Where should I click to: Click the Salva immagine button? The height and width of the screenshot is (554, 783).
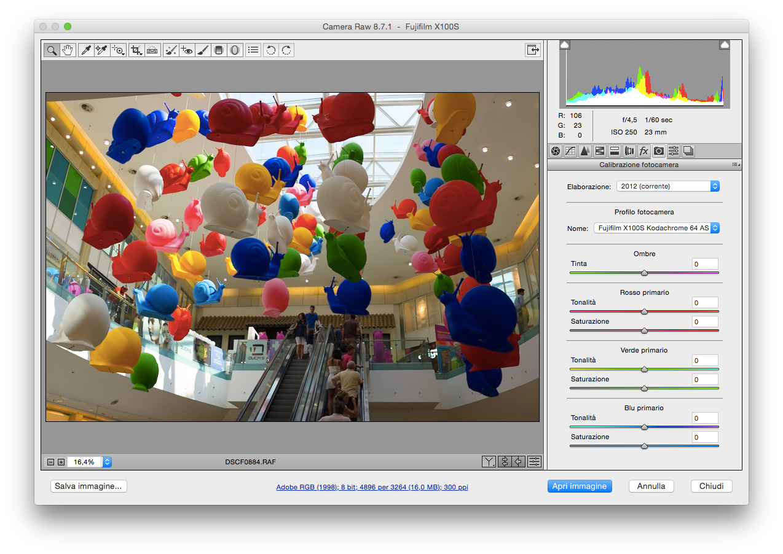(x=89, y=486)
